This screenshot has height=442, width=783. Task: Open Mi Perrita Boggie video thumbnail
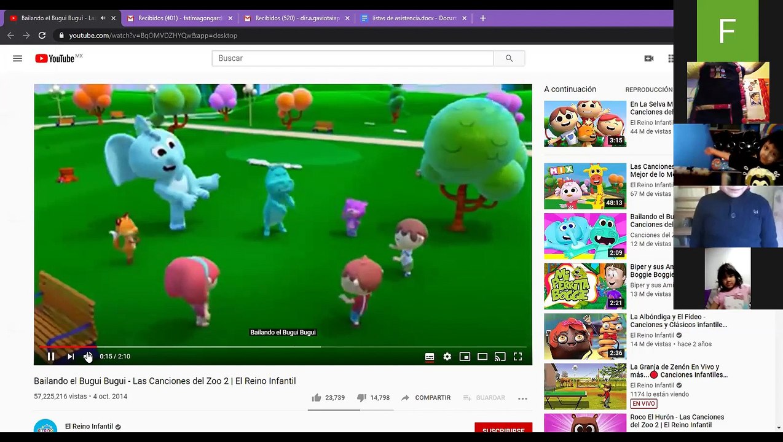[585, 286]
